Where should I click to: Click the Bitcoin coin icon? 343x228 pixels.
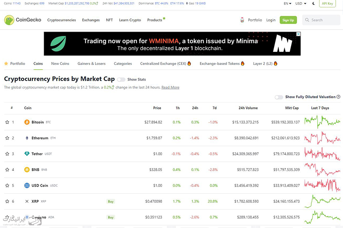(x=27, y=122)
